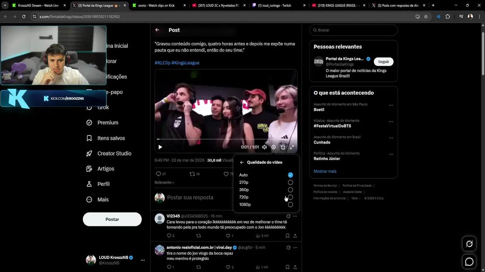Viewport: 485px width, 272px height.
Task: Open Grok action on antonio's comment
Action: click(288, 247)
